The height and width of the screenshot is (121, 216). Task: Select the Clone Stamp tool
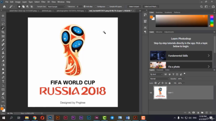[3, 53]
